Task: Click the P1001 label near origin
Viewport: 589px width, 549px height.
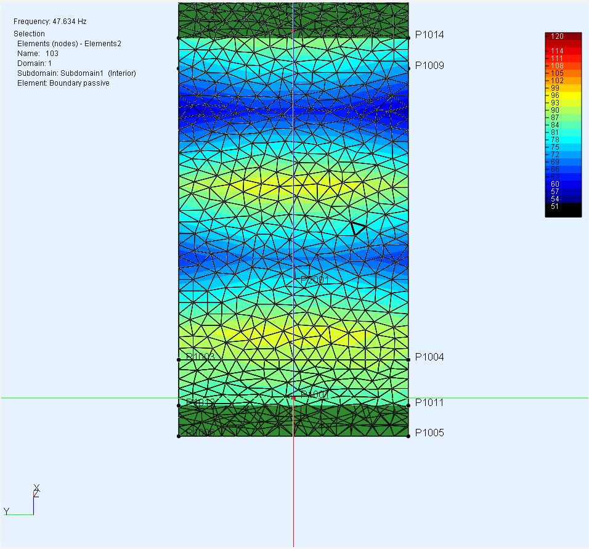Action: (x=314, y=394)
